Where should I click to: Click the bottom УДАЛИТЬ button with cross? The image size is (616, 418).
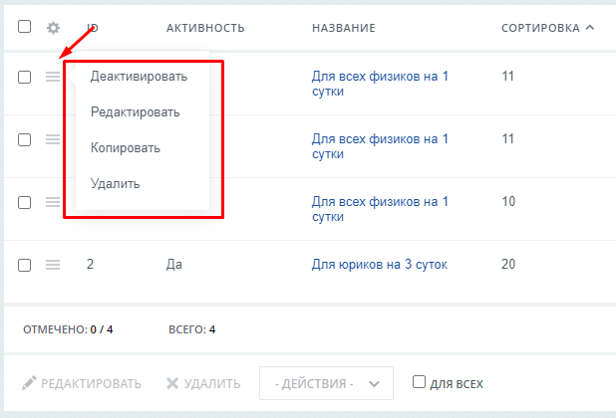point(203,383)
